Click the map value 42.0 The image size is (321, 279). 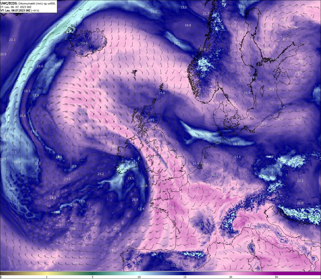coord(171,207)
